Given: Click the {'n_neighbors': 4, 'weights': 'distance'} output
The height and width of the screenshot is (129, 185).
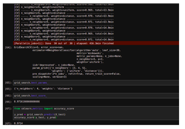Looking at the screenshot, I should 43,89.
